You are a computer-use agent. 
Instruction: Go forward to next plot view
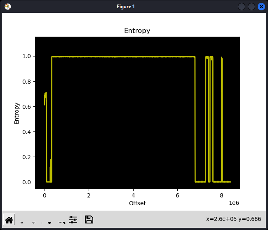click(34, 221)
